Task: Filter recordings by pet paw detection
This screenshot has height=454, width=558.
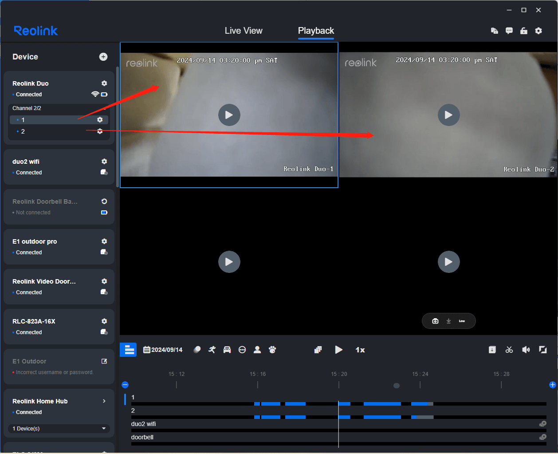Action: click(272, 350)
